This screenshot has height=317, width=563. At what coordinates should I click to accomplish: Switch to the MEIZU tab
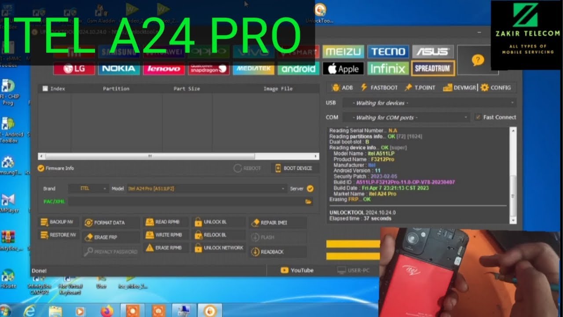344,52
